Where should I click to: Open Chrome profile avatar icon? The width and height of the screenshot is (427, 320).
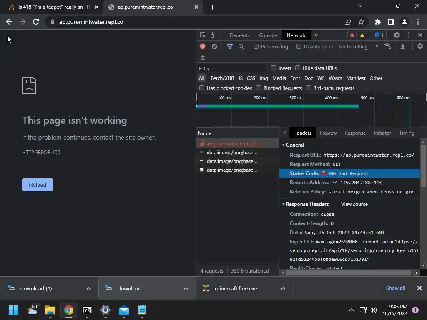(404, 22)
